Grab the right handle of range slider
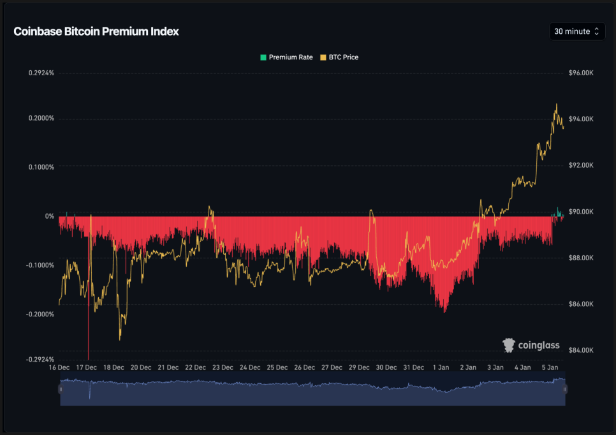The height and width of the screenshot is (435, 616). click(564, 389)
